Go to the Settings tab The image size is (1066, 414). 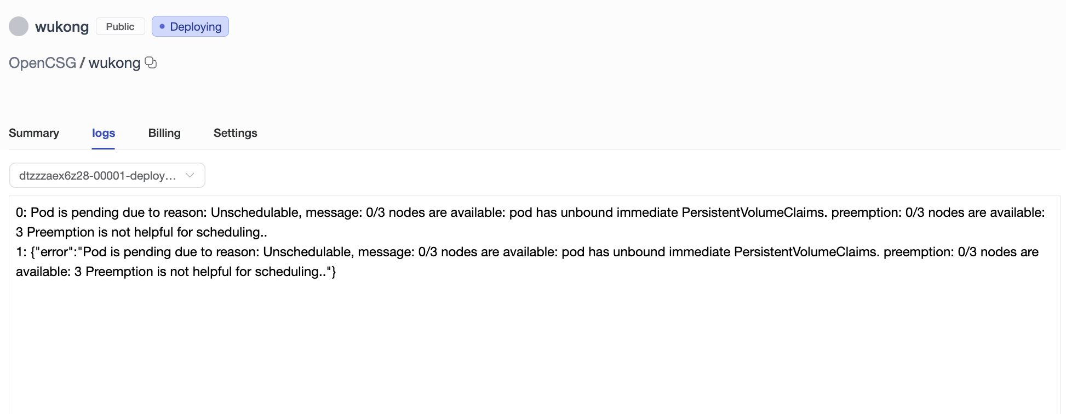[236, 133]
